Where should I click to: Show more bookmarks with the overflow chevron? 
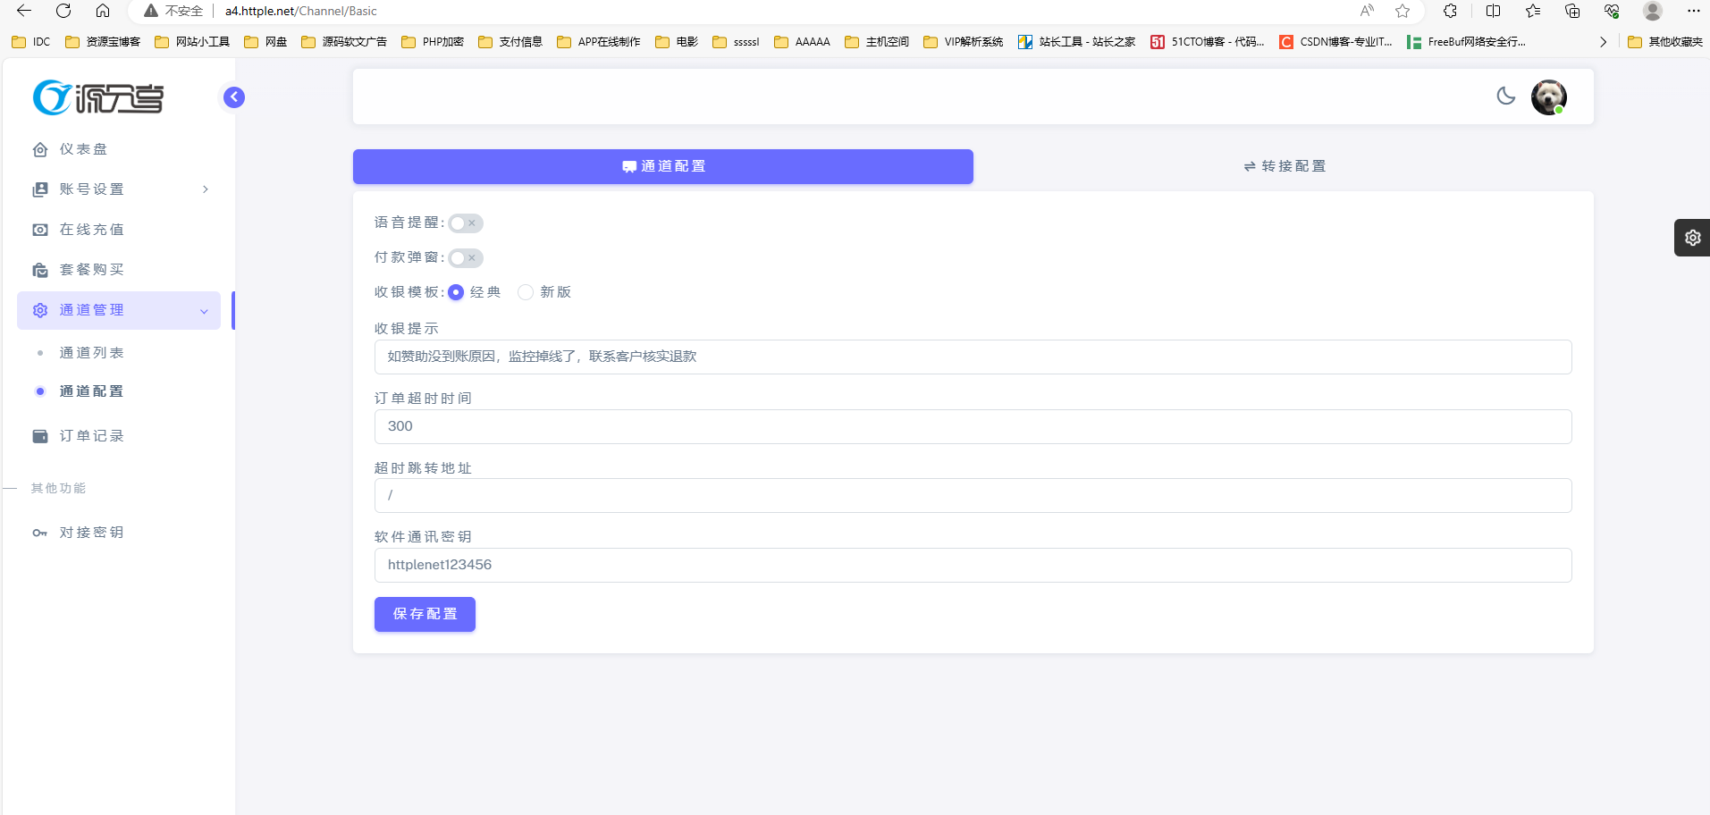pos(1603,42)
